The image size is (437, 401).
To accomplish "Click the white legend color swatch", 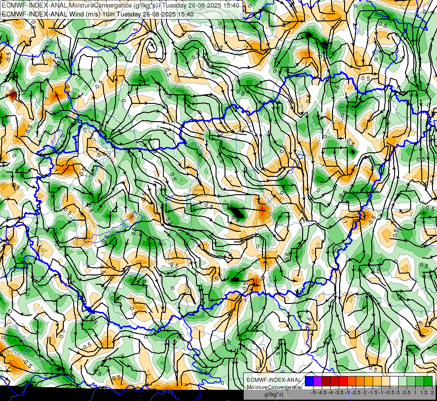I will 394,381.
